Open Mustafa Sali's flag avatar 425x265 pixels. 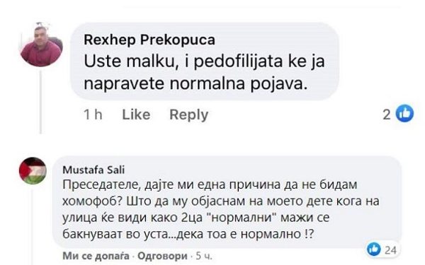tap(33, 171)
